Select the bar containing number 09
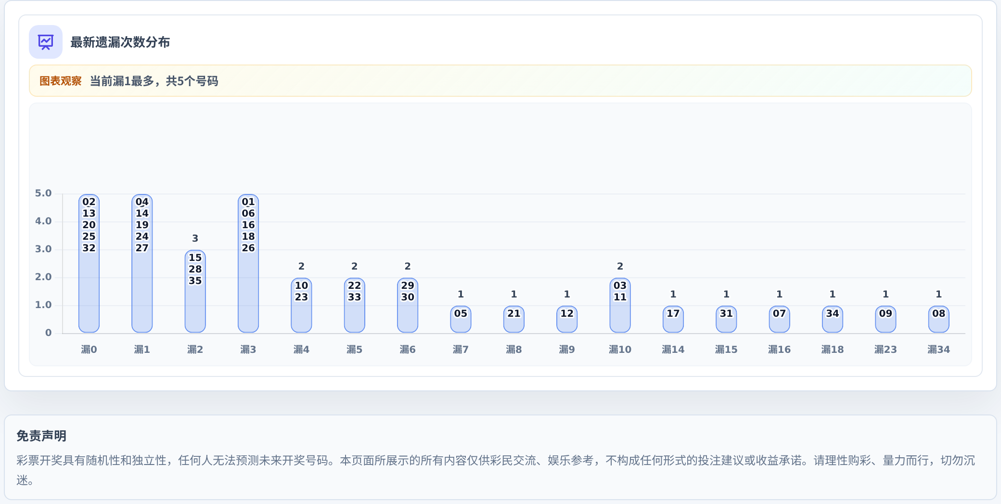The width and height of the screenshot is (1001, 504). (x=885, y=319)
